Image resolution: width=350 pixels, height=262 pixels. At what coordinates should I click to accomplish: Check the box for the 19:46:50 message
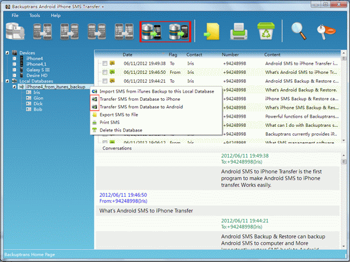point(105,72)
